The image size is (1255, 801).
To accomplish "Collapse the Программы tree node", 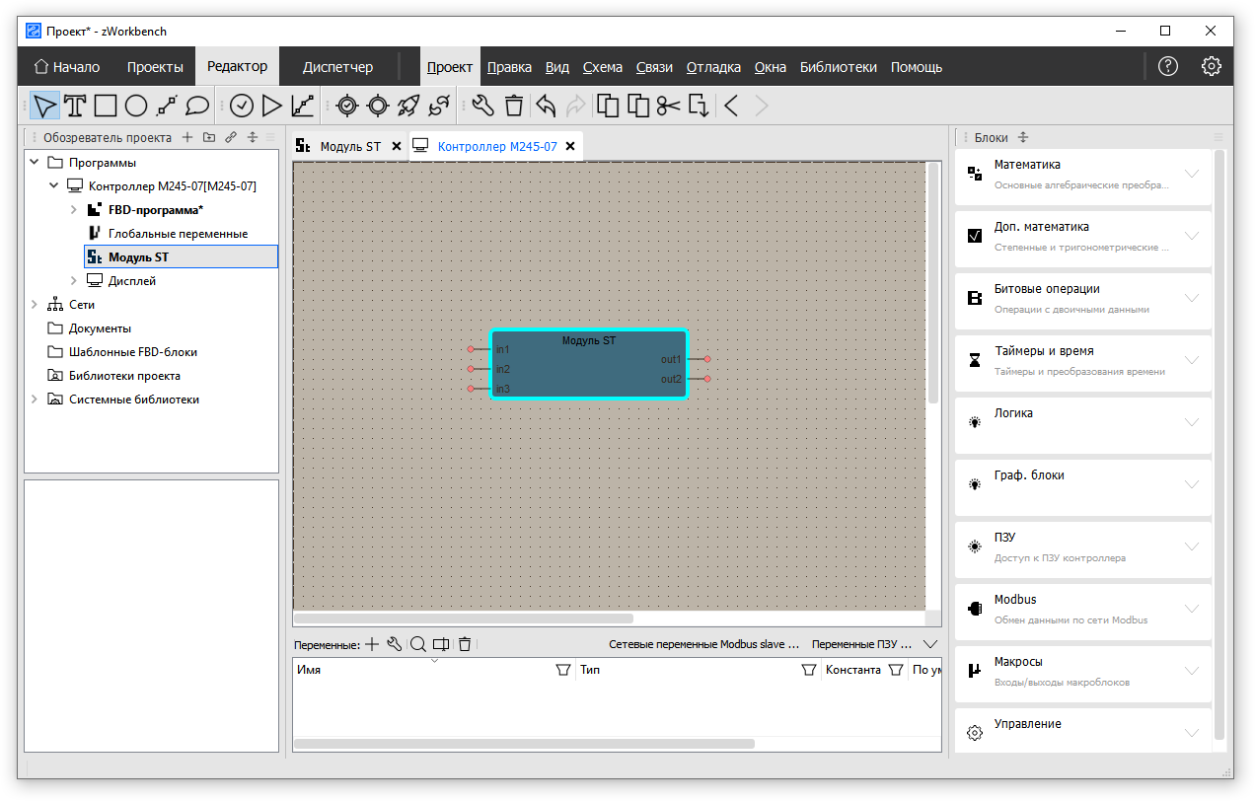I will (35, 163).
